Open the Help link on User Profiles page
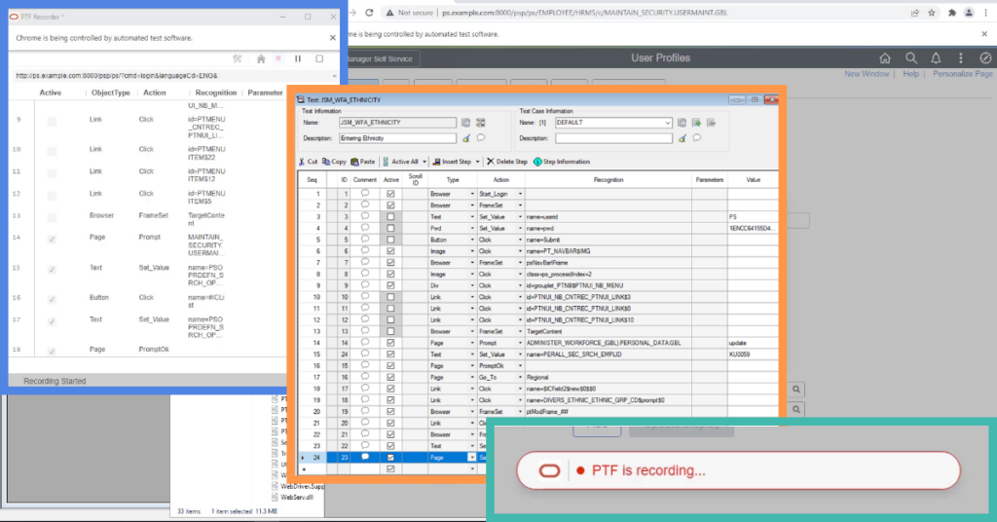The image size is (997, 522). (910, 74)
